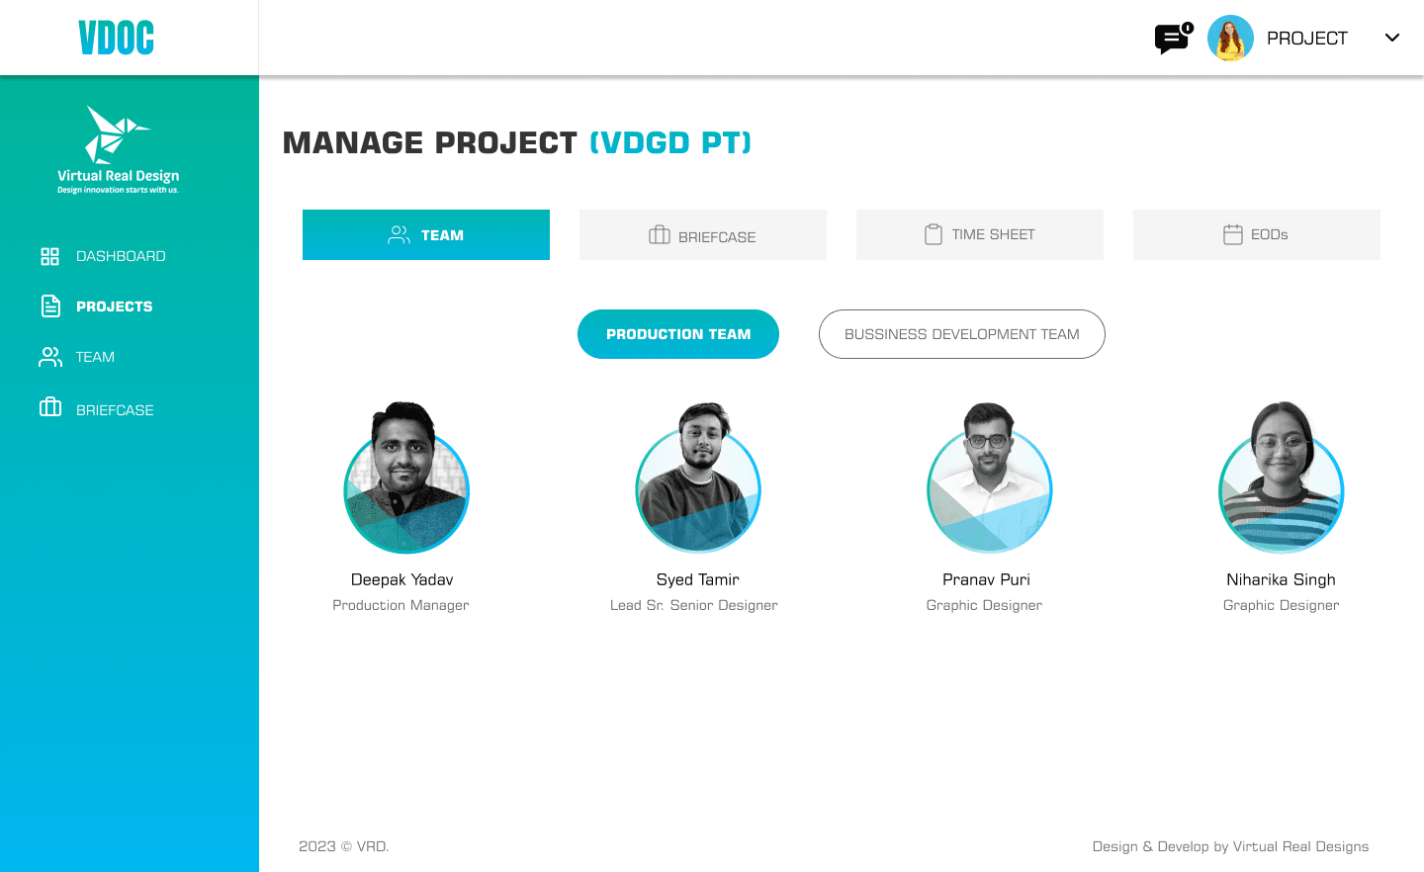Switch to the TIME SHEET tab
1424x872 pixels.
click(x=979, y=234)
